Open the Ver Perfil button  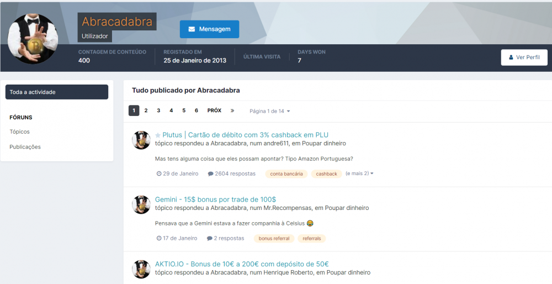pos(524,57)
